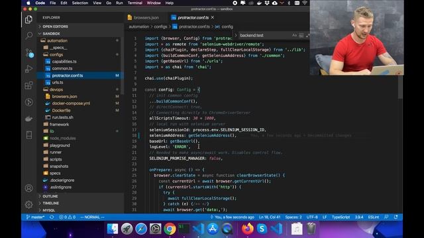Open common.ts in the explorer
424x238 pixels.
point(62,69)
